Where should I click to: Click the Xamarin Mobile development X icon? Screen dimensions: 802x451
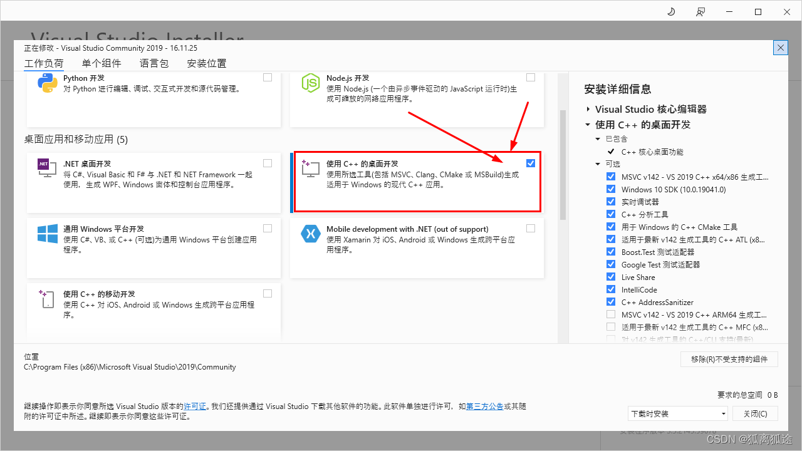coord(311,234)
